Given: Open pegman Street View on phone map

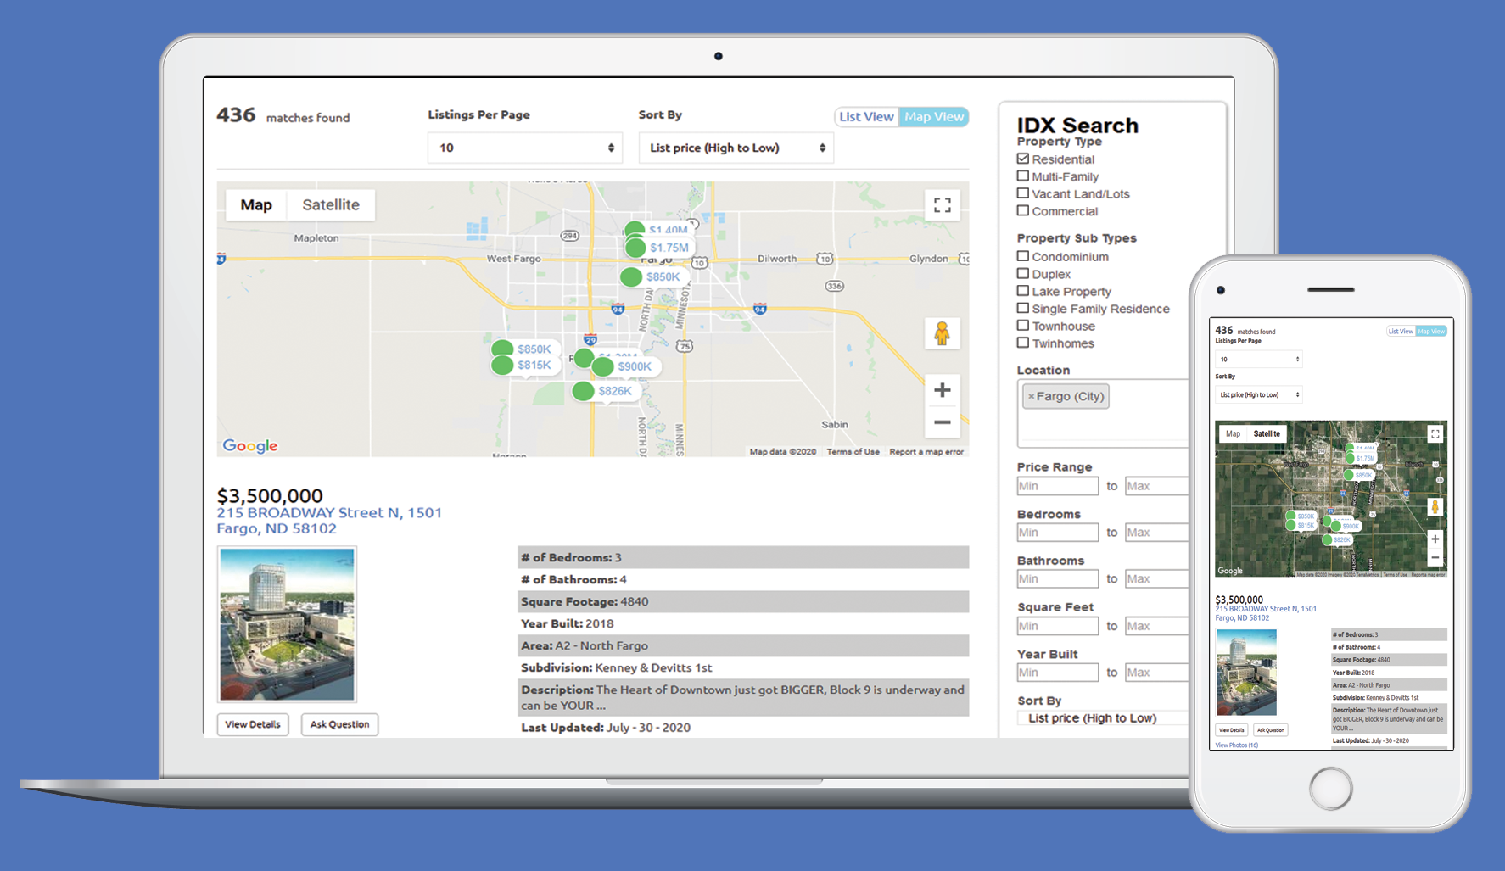Looking at the screenshot, I should [1435, 507].
